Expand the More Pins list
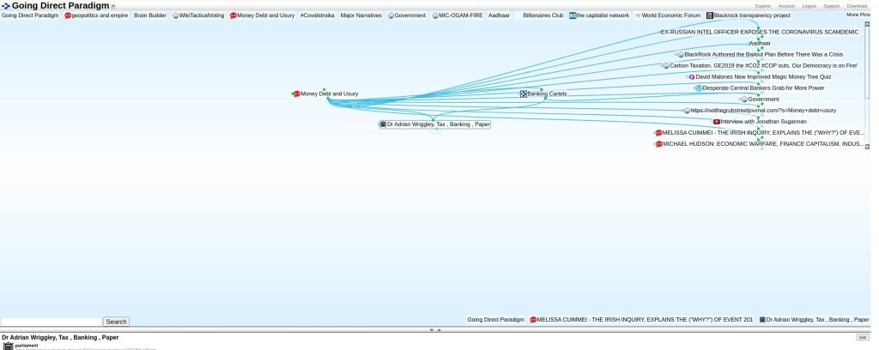The height and width of the screenshot is (350, 879). 858,15
